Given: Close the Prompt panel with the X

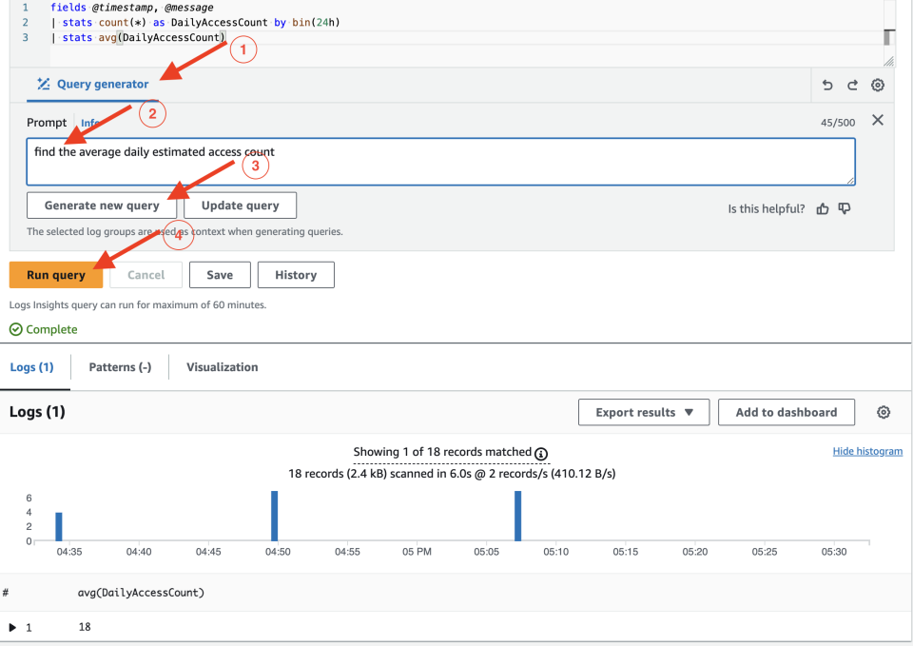Looking at the screenshot, I should coord(877,120).
